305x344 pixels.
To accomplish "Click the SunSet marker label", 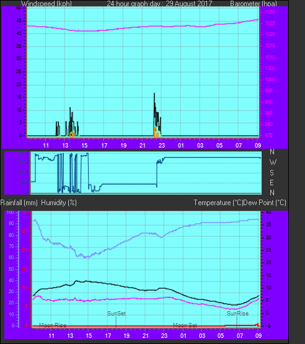I will point(117,314).
